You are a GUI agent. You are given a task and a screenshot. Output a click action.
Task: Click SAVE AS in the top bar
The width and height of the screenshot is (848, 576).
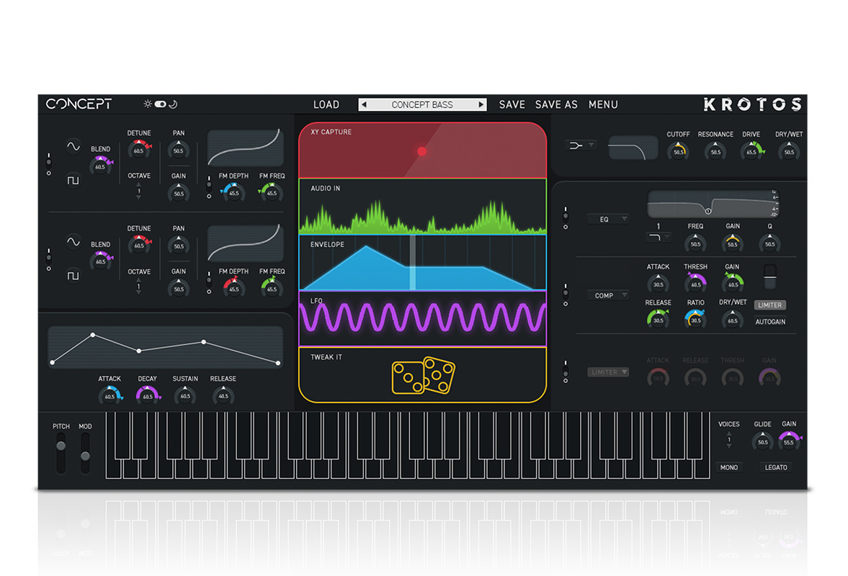click(x=556, y=104)
